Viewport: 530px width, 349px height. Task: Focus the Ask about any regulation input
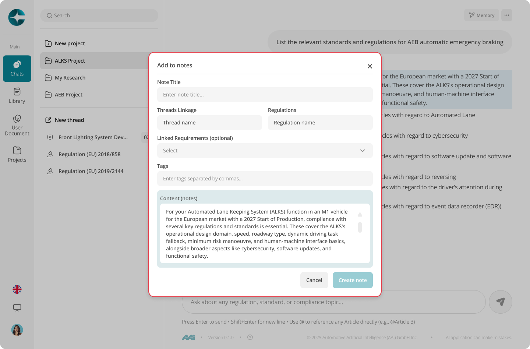pyautogui.click(x=334, y=302)
